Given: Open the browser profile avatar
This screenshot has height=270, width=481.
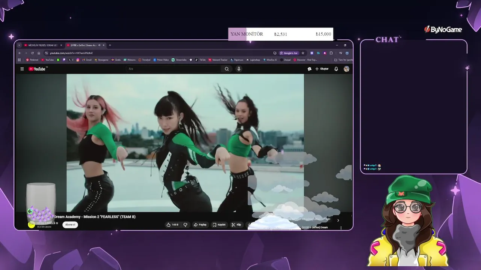Looking at the screenshot, I should click(x=347, y=53).
